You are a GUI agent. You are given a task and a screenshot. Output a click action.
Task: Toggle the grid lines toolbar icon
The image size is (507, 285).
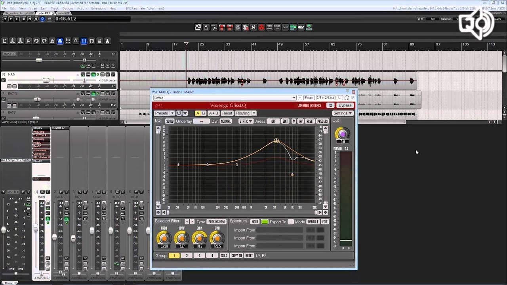(68, 41)
